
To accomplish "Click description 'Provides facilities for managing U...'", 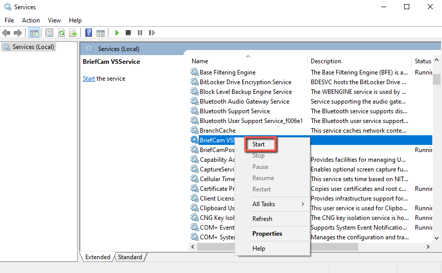I will pos(358,160).
